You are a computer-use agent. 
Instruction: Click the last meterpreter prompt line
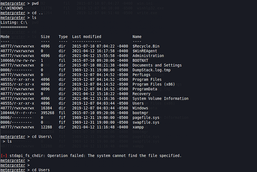tap(25, 170)
